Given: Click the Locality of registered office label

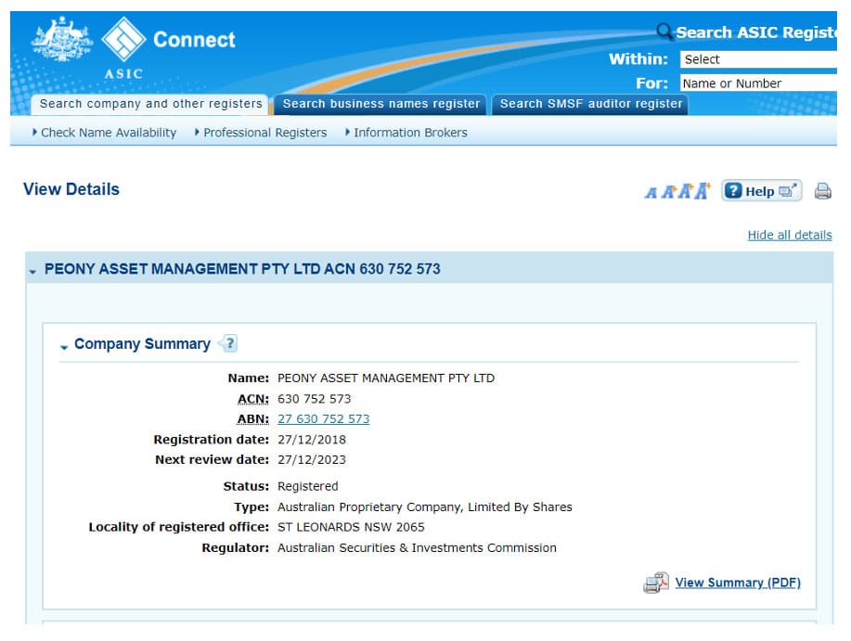Looking at the screenshot, I should [178, 527].
